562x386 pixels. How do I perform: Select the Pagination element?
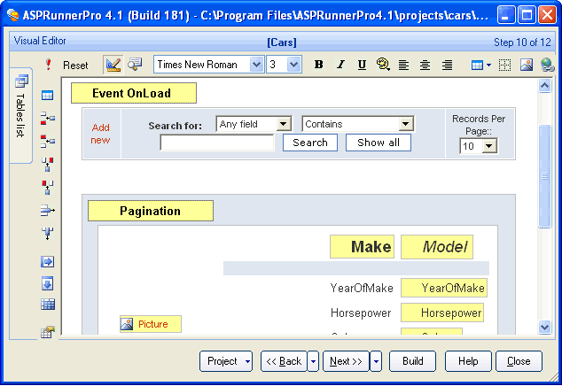(x=151, y=211)
